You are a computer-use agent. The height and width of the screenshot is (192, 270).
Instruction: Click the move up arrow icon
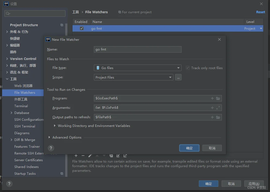coord(97,156)
